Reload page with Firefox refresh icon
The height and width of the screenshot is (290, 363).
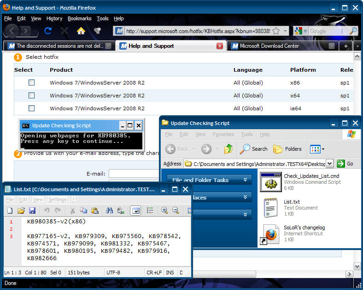pos(48,30)
